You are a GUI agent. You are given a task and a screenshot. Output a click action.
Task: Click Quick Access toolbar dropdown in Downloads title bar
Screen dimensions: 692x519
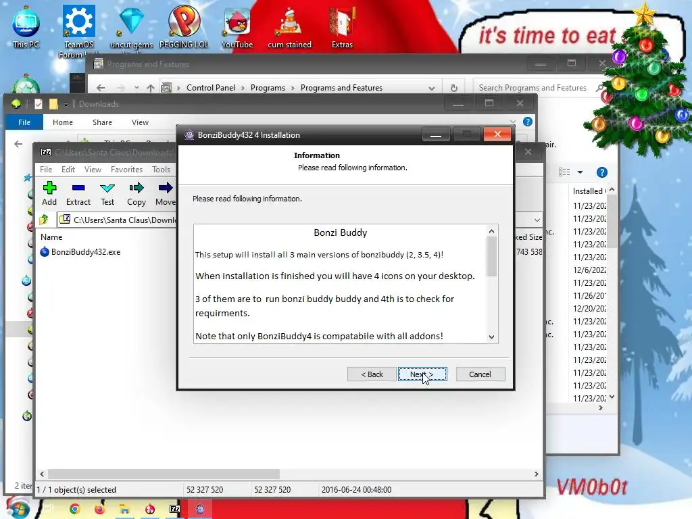(66, 104)
